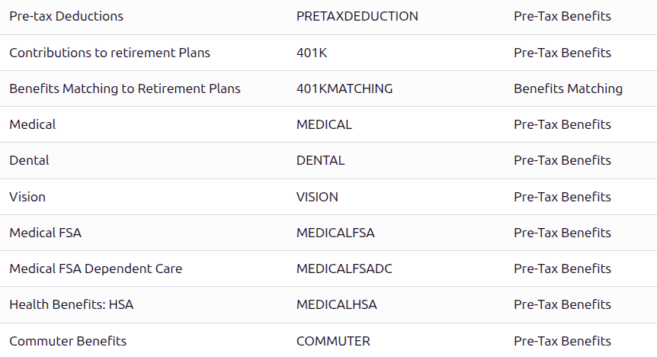657x357 pixels.
Task: Click the 401KMATCHING code
Action: click(x=345, y=88)
